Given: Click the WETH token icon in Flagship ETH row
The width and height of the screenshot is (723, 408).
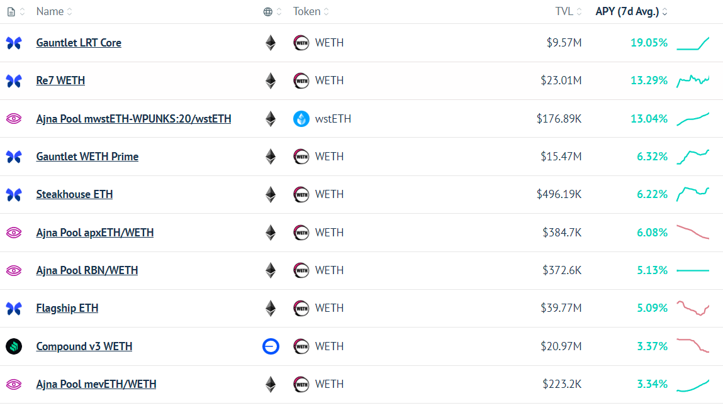Looking at the screenshot, I should [301, 308].
